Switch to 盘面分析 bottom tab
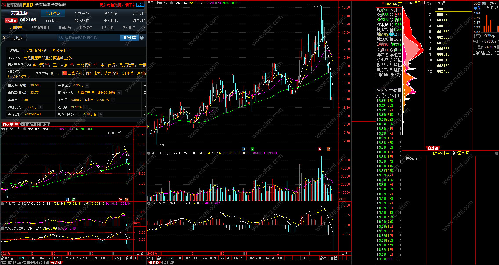Viewport: 499px width, 265px height. click(x=41, y=263)
